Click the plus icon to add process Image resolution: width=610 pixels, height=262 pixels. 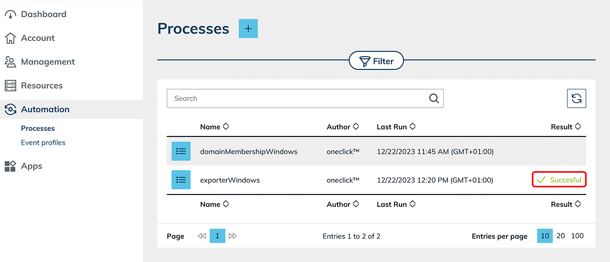pyautogui.click(x=248, y=29)
